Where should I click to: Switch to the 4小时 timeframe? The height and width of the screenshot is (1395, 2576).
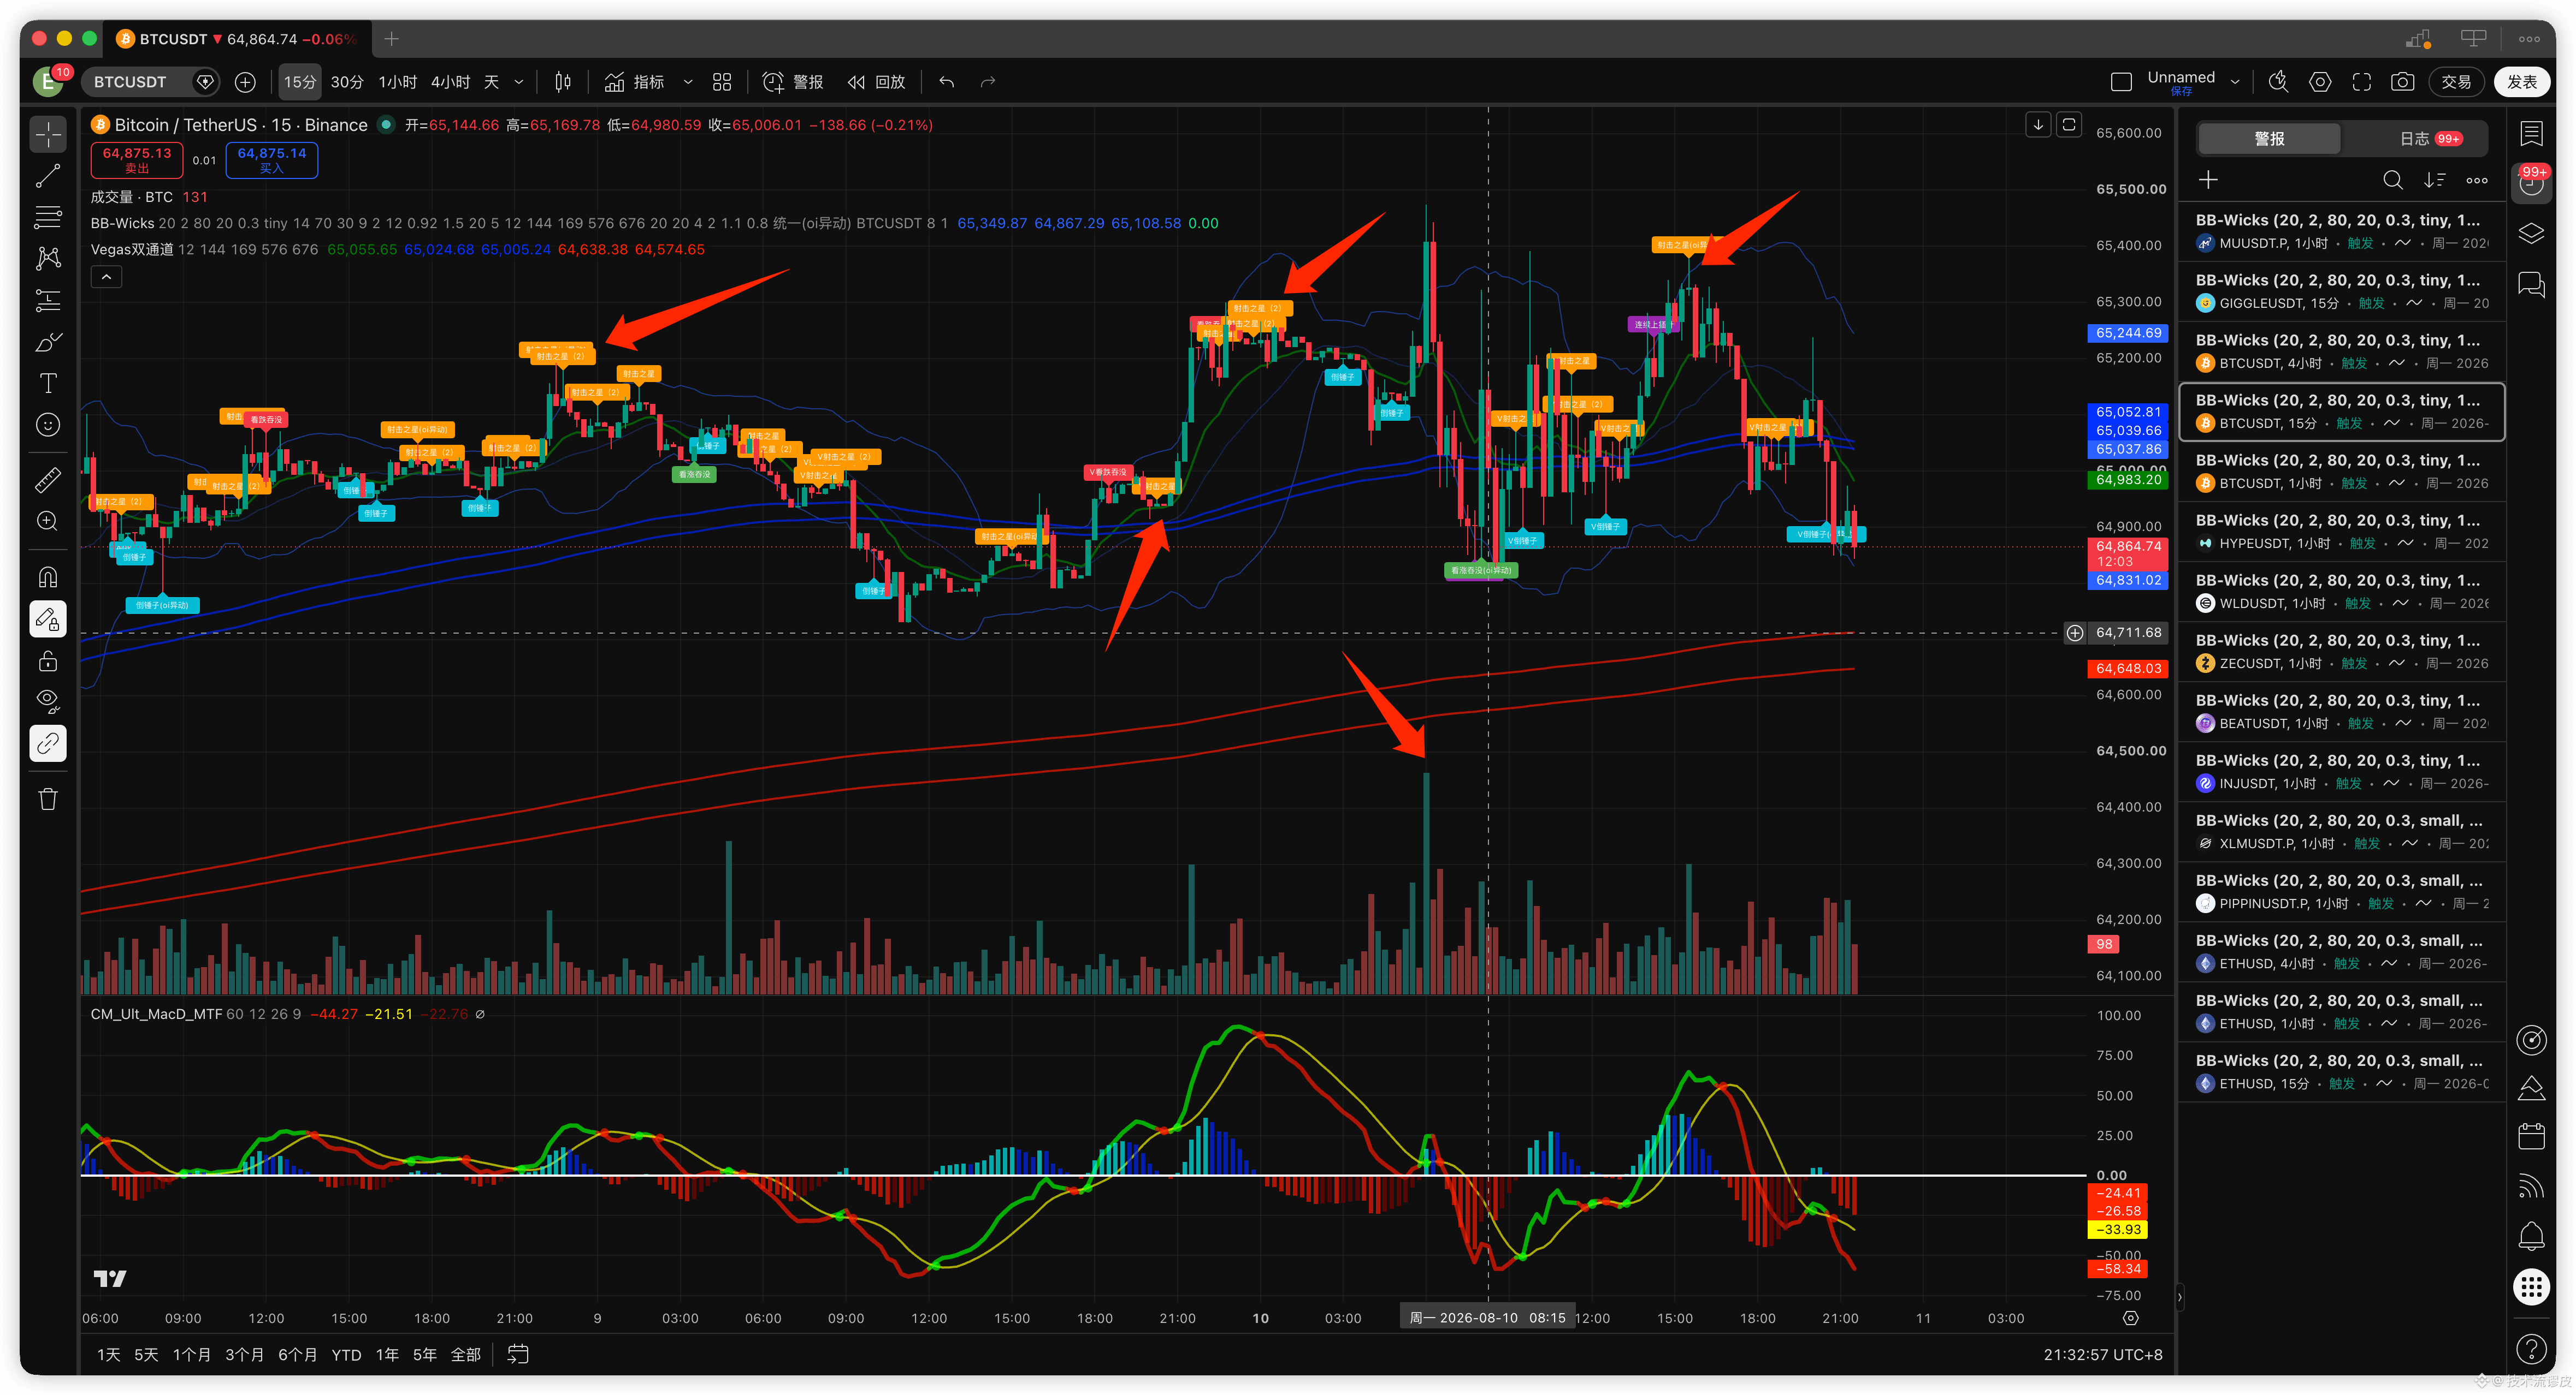pos(451,82)
